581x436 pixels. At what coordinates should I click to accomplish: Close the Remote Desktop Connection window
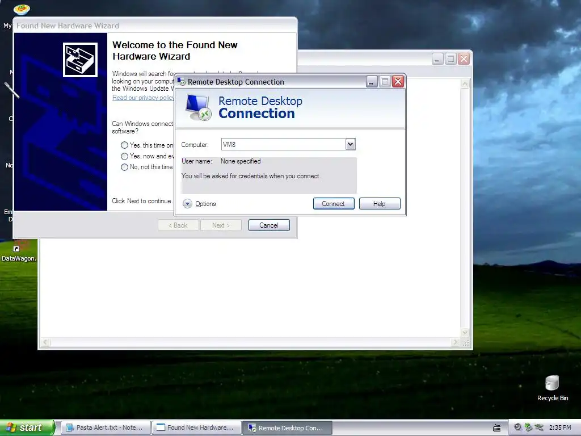(398, 82)
